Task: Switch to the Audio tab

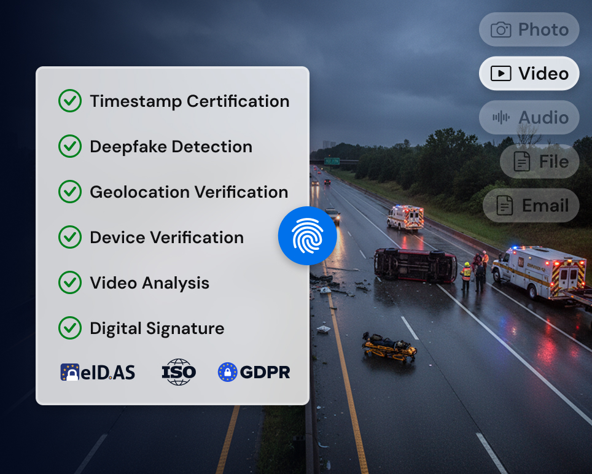Action: (543, 118)
